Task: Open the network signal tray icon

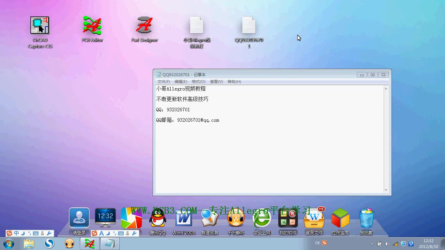Action: pos(395,243)
